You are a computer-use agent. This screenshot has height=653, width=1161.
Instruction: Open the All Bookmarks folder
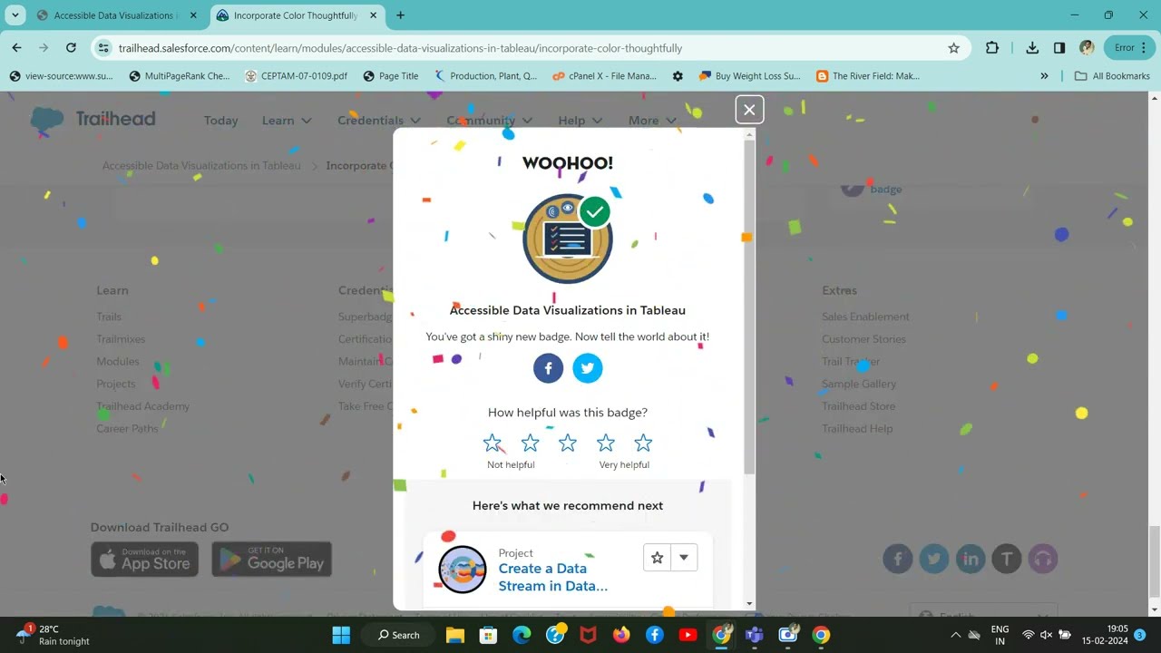[1112, 76]
